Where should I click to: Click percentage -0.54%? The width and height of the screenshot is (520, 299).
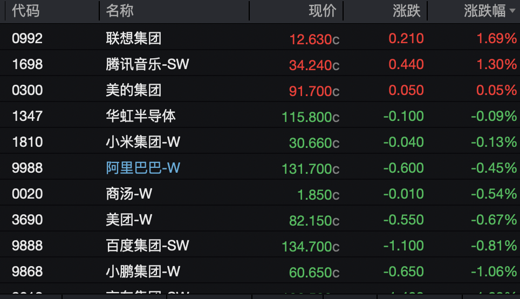(x=494, y=194)
